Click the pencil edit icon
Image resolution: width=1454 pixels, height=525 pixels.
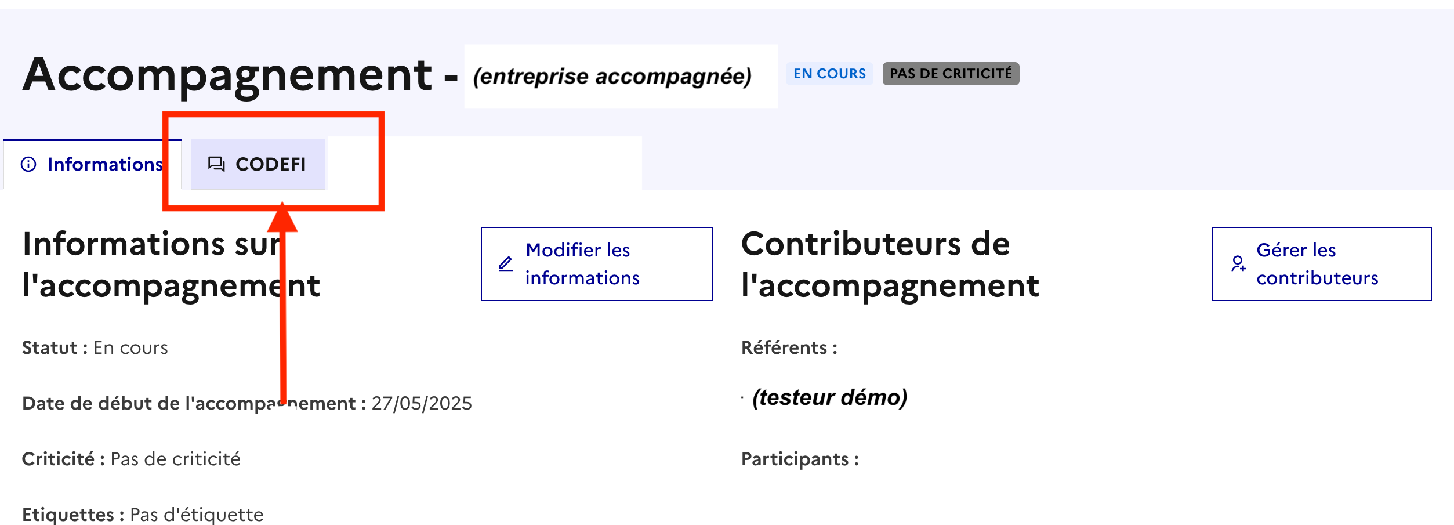[x=506, y=265]
